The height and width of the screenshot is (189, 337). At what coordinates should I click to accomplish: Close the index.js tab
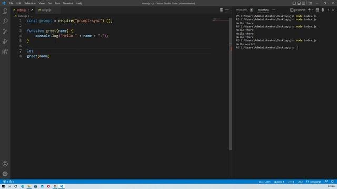(x=32, y=10)
